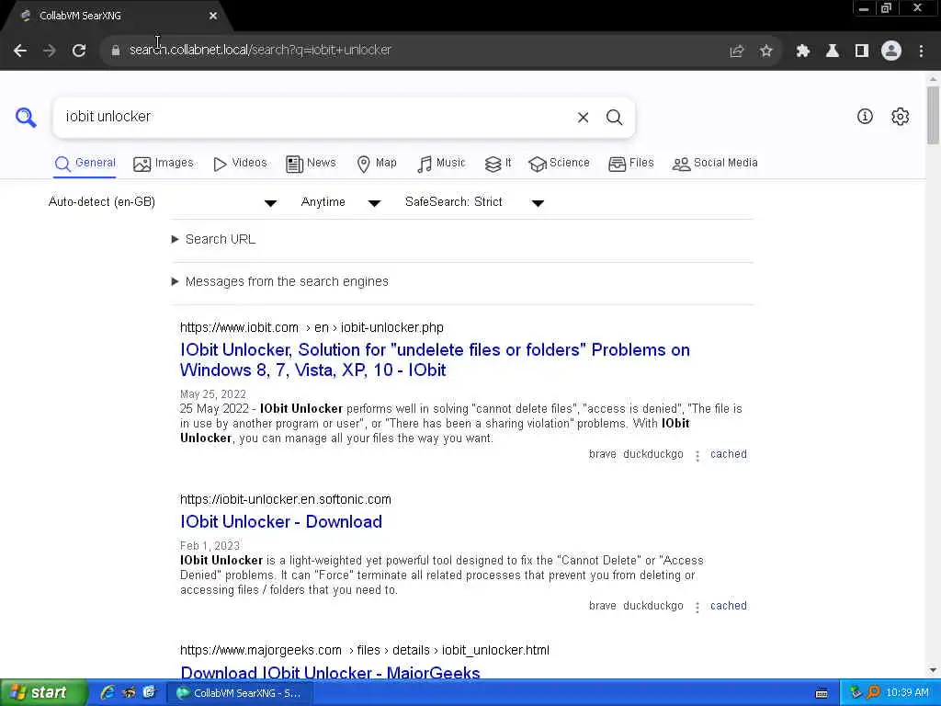941x706 pixels.
Task: Switch to the Map category
Action: click(377, 164)
